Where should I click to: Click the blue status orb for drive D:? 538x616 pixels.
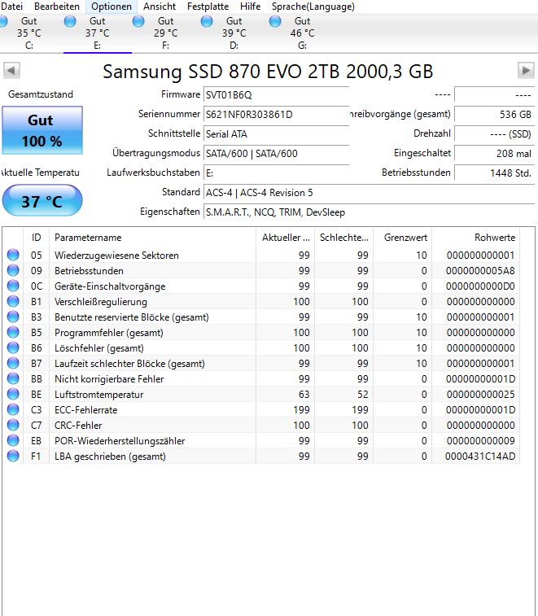pos(207,21)
